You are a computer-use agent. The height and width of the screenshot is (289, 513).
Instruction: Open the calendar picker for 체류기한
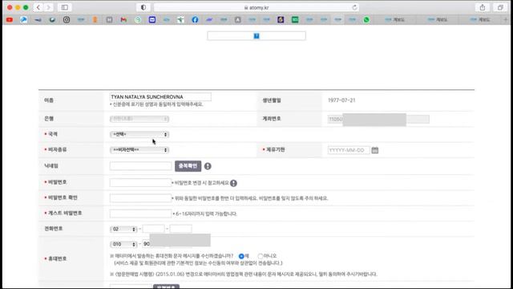375,150
